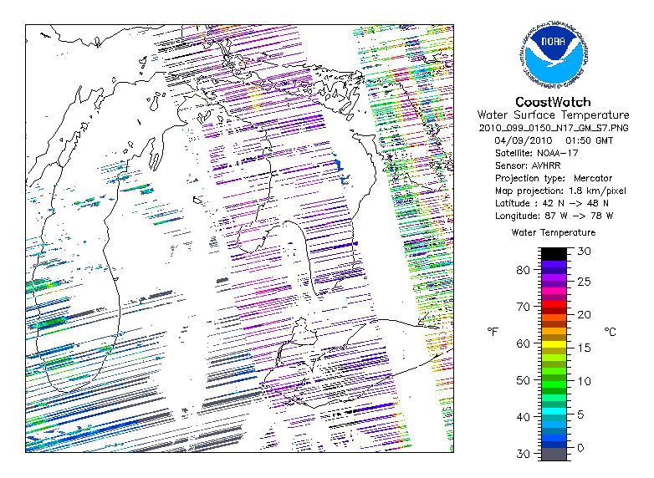Click the °F unit label
The width and height of the screenshot is (654, 478).
point(493,332)
